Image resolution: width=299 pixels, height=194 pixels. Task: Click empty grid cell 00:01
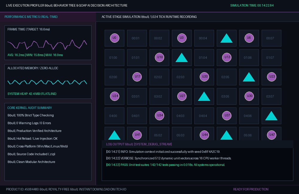(137, 38)
